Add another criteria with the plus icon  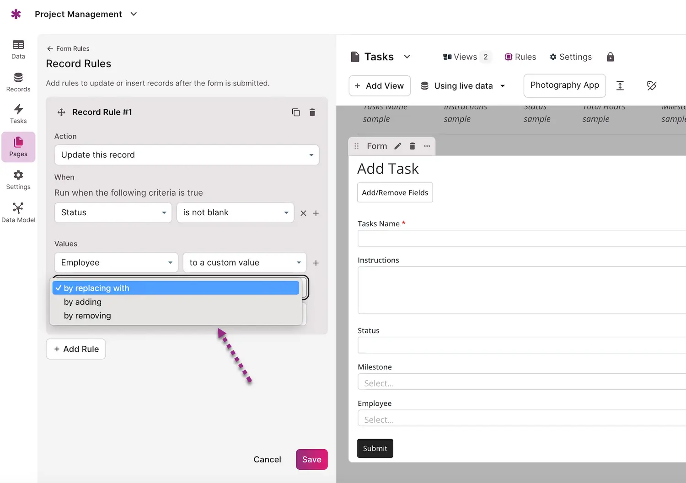tap(316, 213)
